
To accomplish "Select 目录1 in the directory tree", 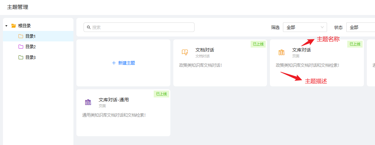I will tap(30, 36).
